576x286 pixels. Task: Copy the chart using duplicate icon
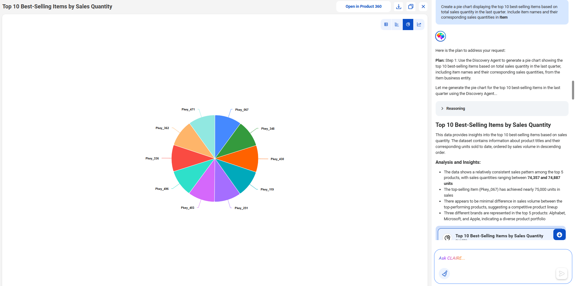411,7
